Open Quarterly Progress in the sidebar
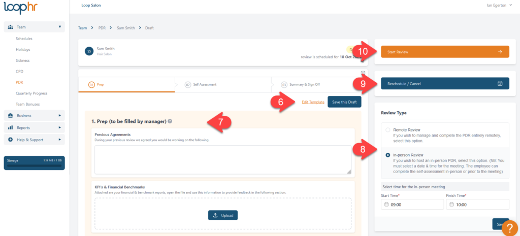This screenshot has width=520, height=236. pyautogui.click(x=31, y=93)
